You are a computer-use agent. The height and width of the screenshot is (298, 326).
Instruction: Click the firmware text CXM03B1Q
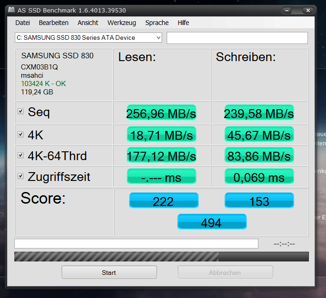[39, 67]
